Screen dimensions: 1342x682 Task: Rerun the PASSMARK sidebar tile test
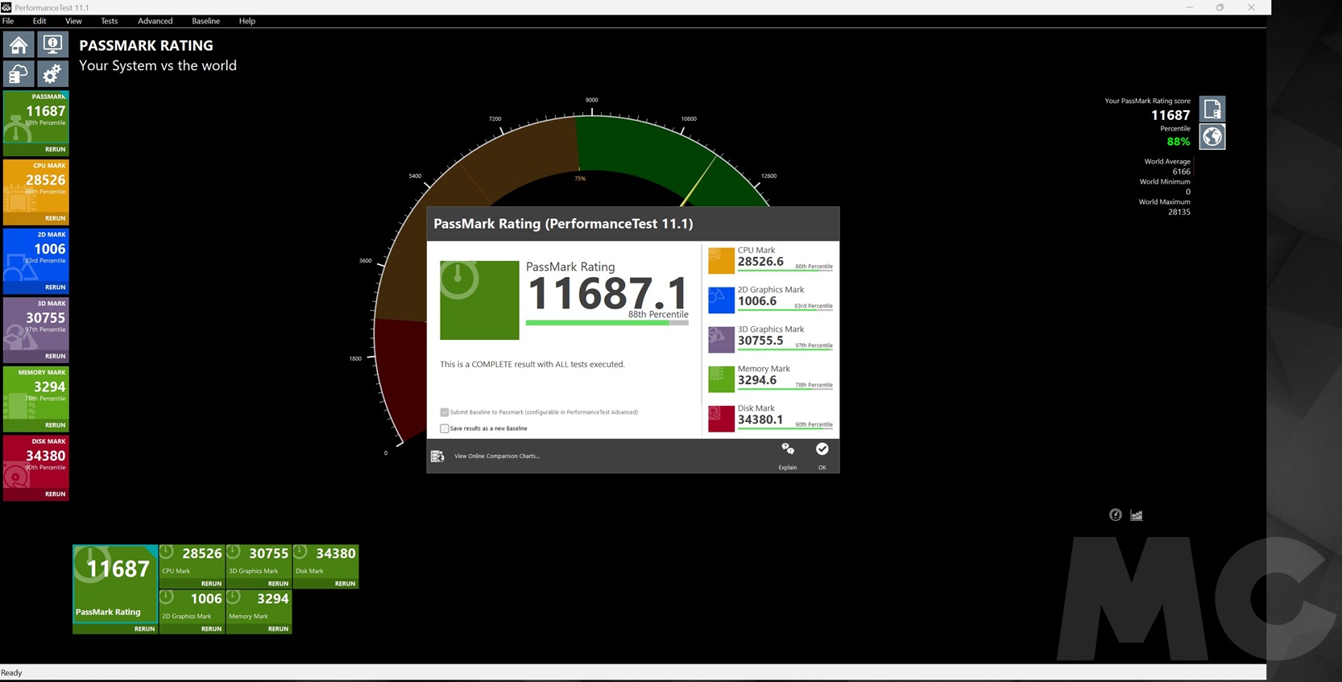pos(55,149)
